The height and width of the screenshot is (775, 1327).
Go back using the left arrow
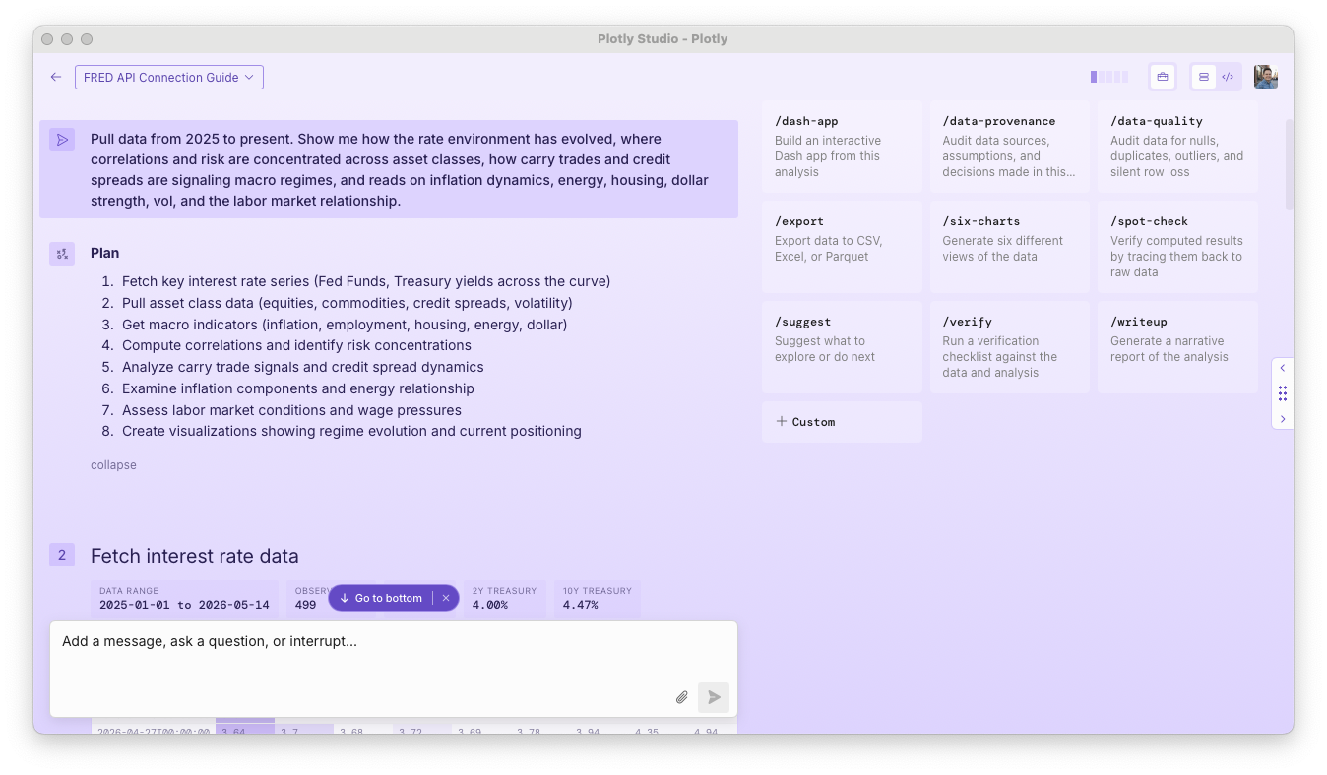coord(56,77)
